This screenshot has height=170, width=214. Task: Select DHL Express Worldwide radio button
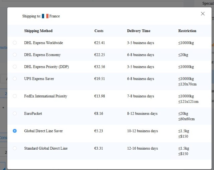(15, 43)
